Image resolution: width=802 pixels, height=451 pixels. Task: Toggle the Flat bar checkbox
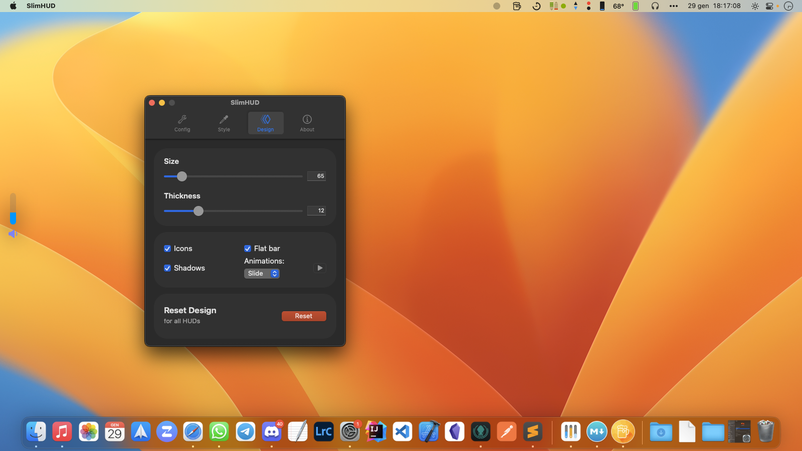click(248, 249)
